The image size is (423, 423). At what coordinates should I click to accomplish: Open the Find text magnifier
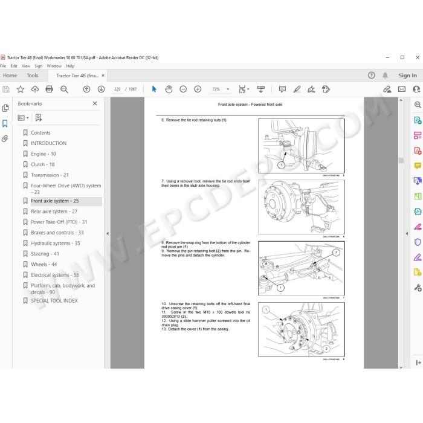pyautogui.click(x=64, y=89)
